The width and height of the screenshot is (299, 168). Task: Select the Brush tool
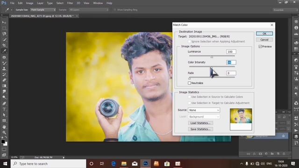(x=4, y=63)
